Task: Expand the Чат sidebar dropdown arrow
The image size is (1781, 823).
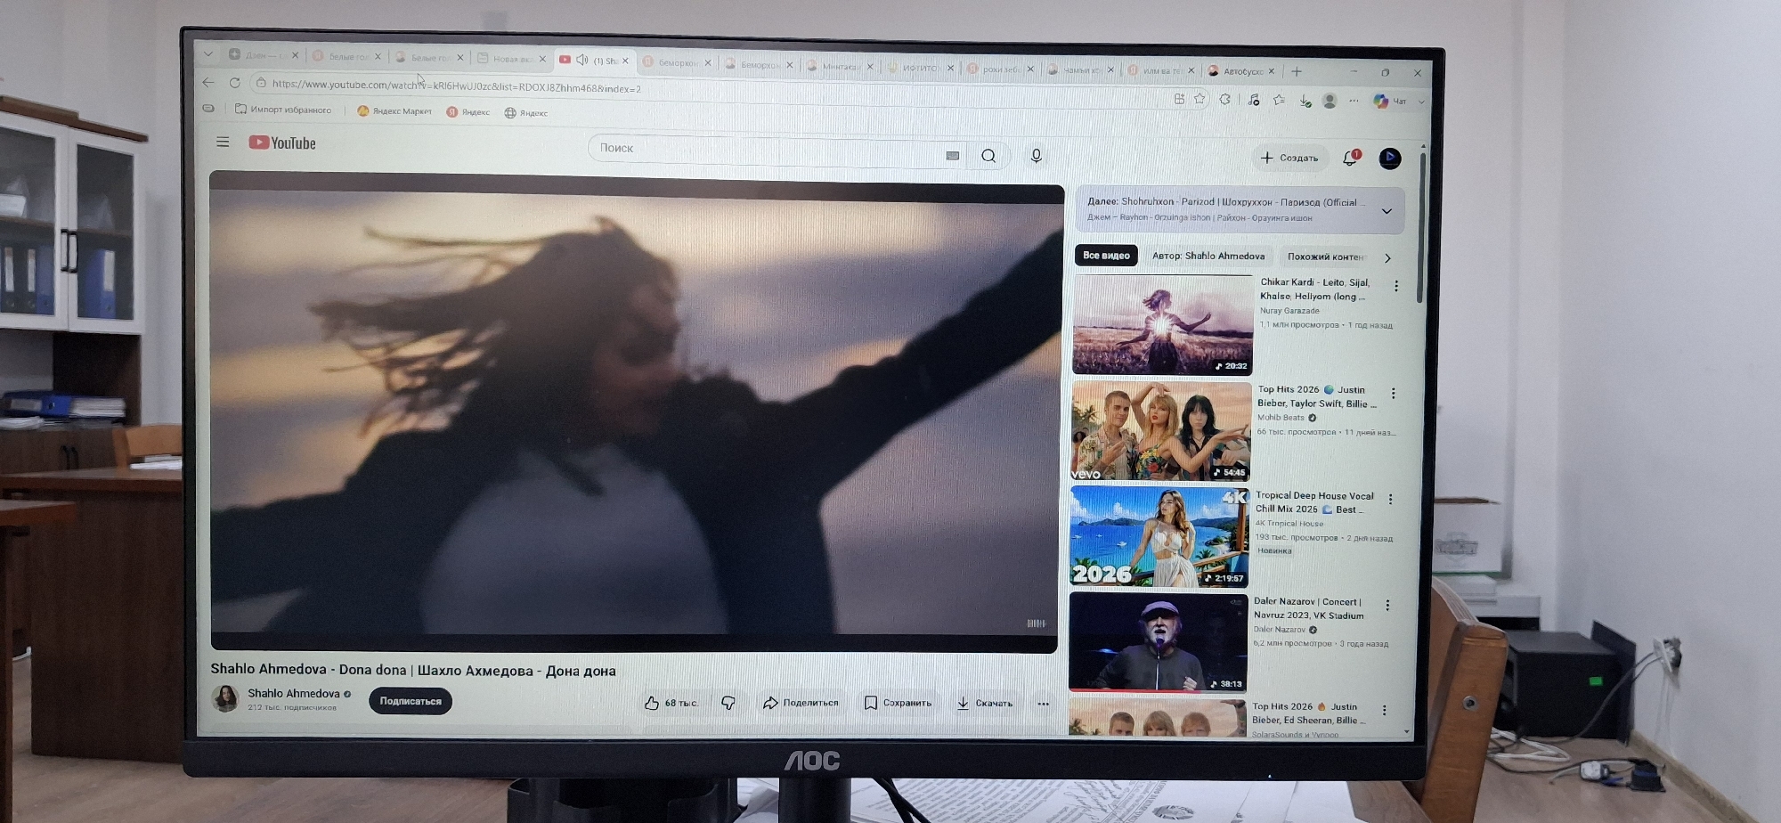Action: pos(1421,102)
